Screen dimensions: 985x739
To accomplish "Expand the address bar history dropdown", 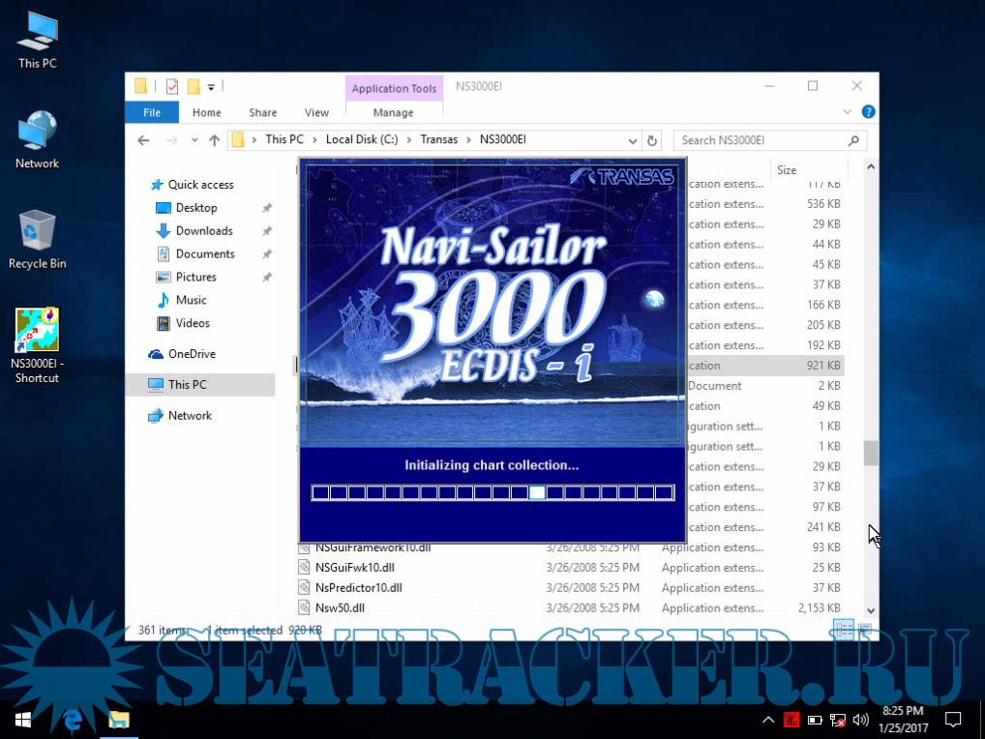I will pos(632,140).
